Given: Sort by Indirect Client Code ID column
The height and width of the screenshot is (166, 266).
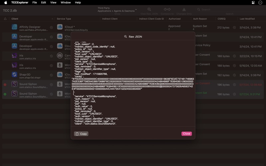Looking at the screenshot, I should [x=152, y=19].
